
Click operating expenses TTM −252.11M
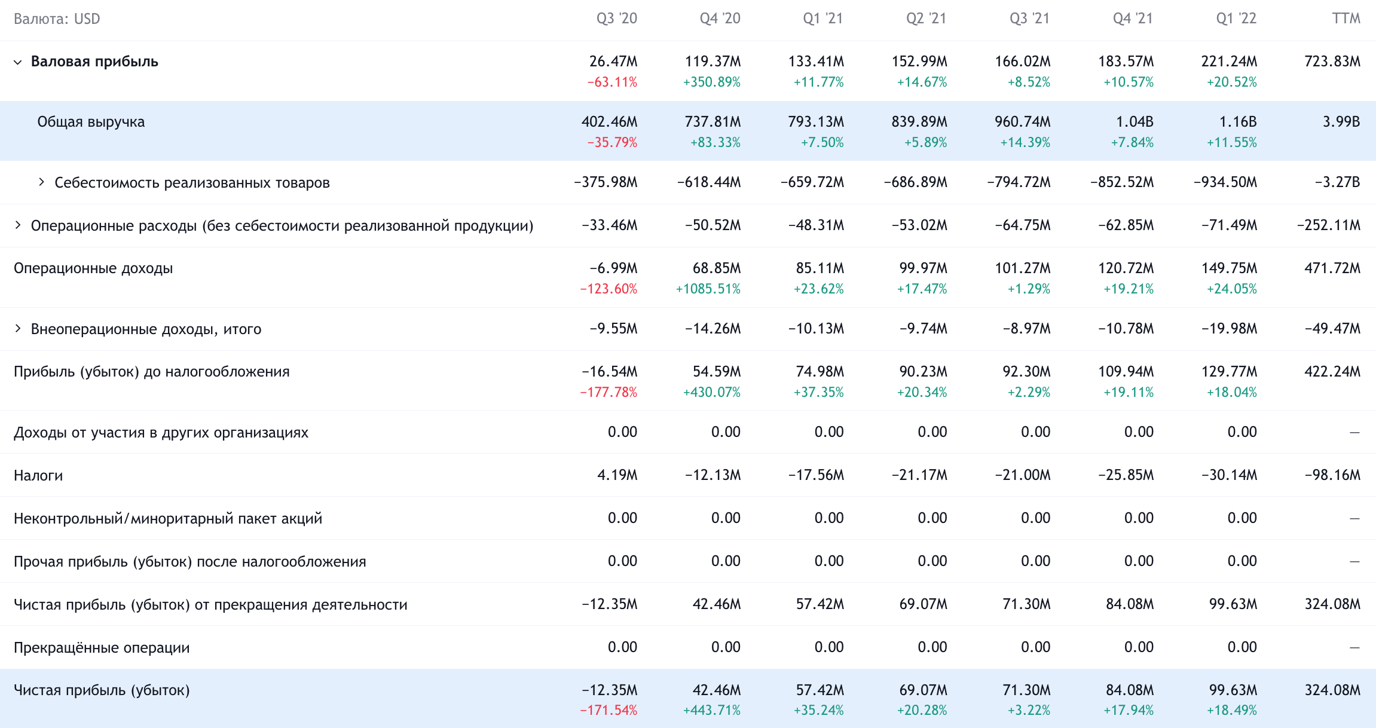(1329, 225)
